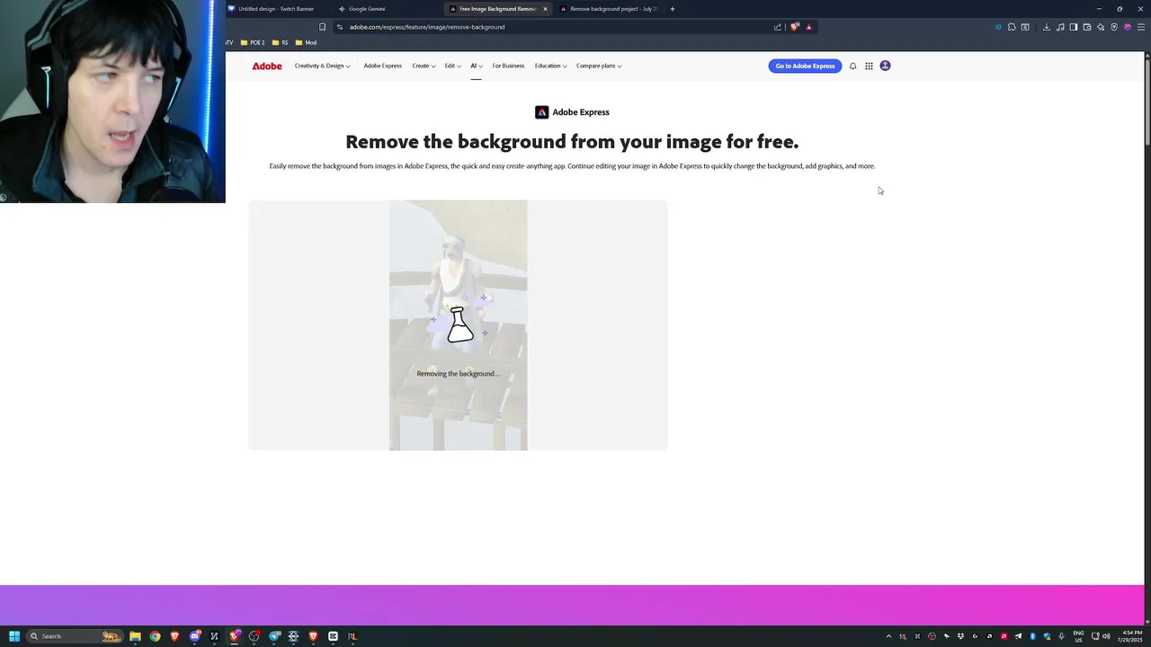
Task: Switch to Remove background project tab
Action: coord(609,9)
